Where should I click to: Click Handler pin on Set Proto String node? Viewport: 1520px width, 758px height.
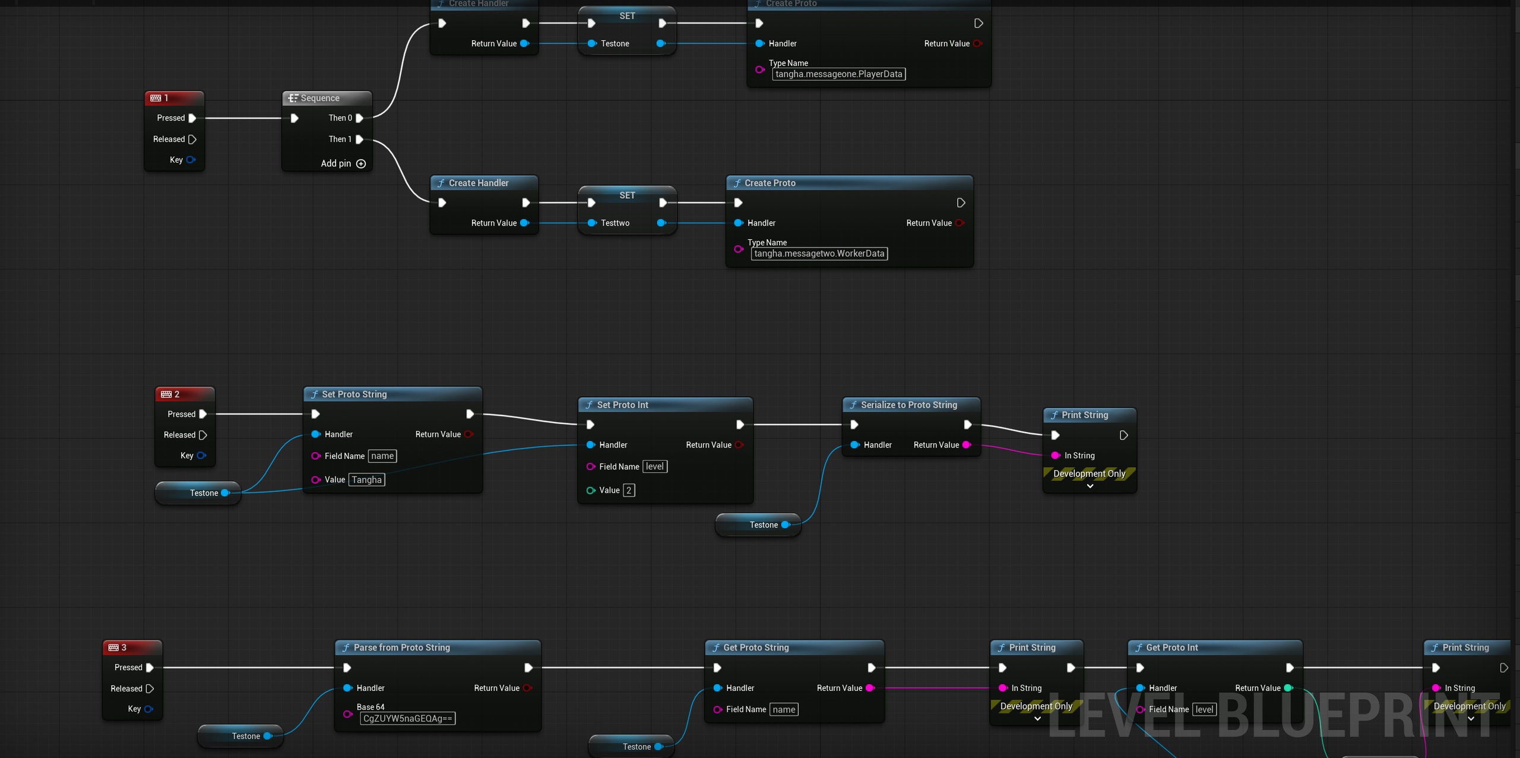[316, 434]
